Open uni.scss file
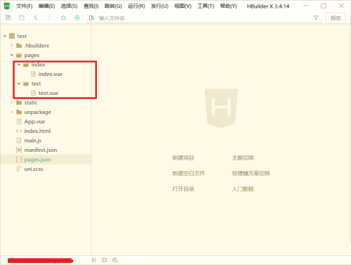 click(x=34, y=169)
